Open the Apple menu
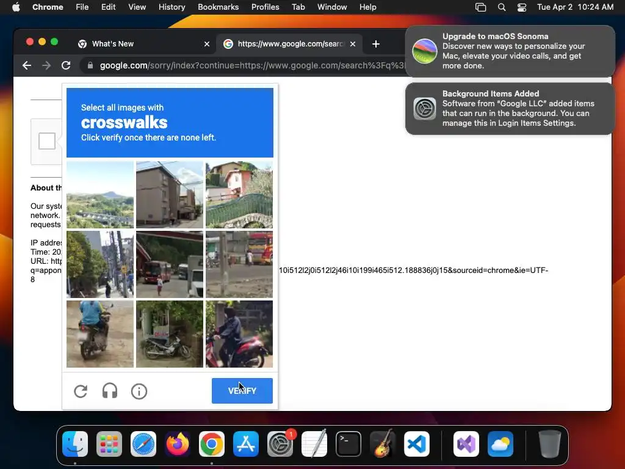Screen dimensions: 625x469 16,7
